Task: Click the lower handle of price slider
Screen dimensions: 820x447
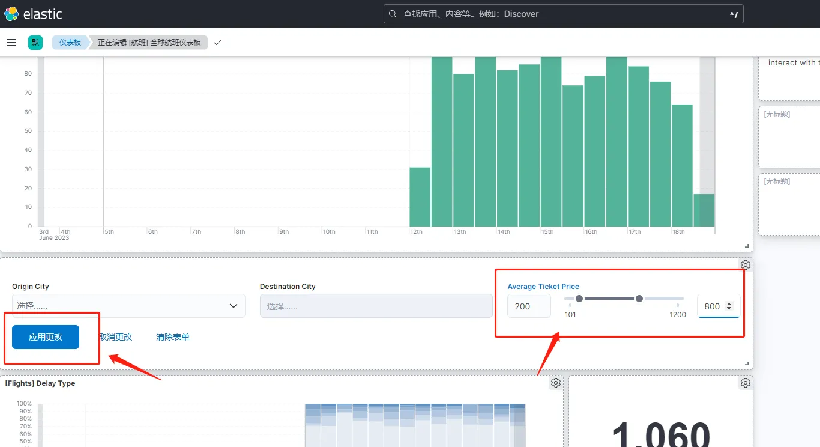Action: coord(579,299)
